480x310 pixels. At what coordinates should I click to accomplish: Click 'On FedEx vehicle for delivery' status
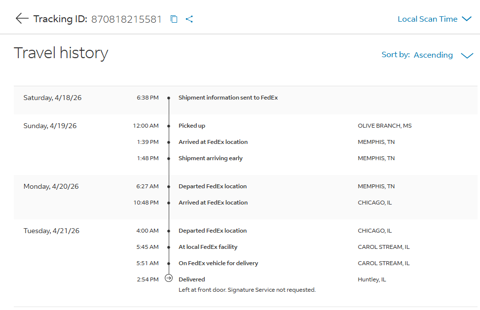point(218,263)
